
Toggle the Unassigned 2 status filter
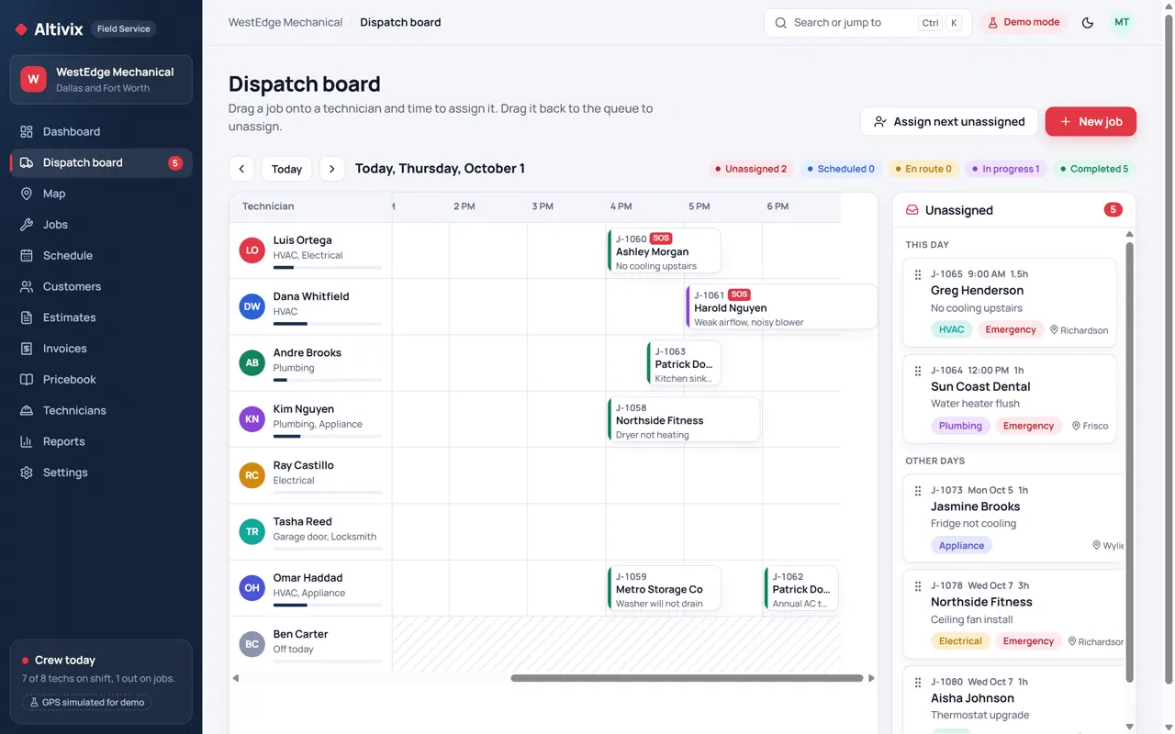(x=751, y=169)
